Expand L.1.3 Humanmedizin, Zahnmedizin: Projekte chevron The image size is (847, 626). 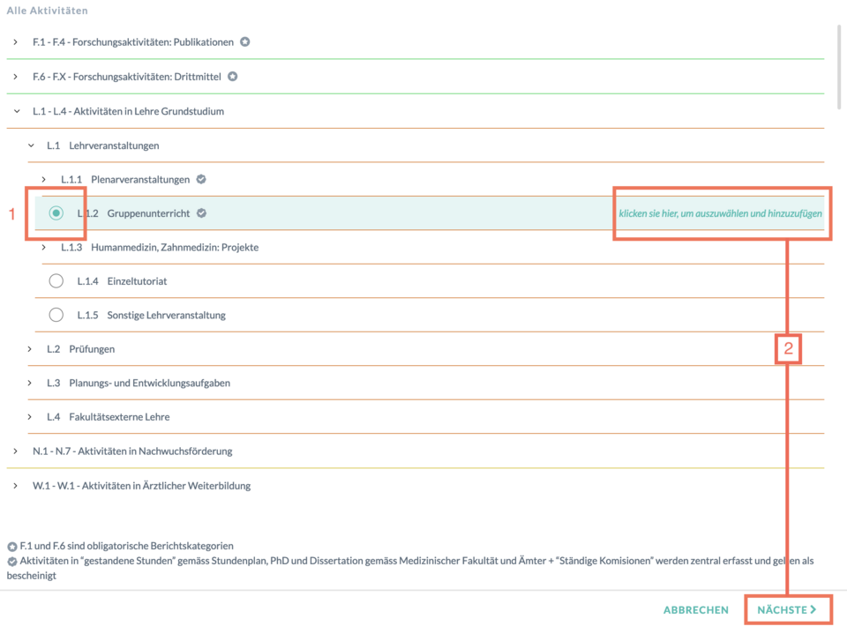44,247
